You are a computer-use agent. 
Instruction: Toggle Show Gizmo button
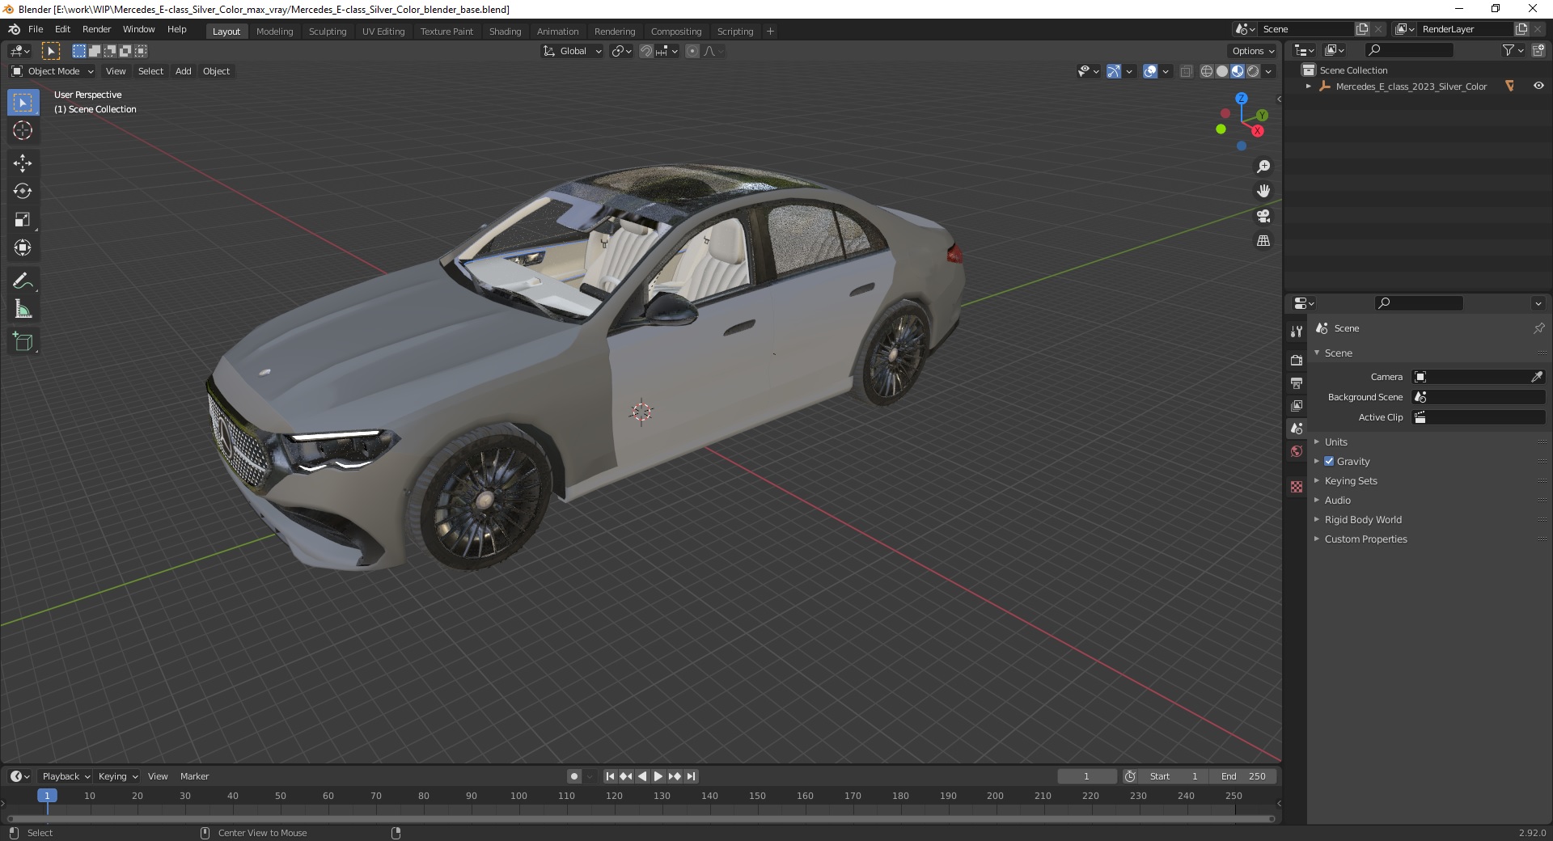tap(1114, 71)
